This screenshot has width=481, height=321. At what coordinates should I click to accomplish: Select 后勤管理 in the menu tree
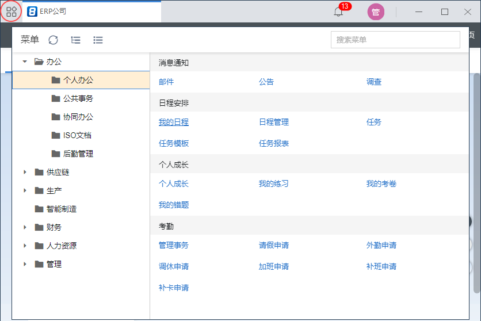(78, 154)
